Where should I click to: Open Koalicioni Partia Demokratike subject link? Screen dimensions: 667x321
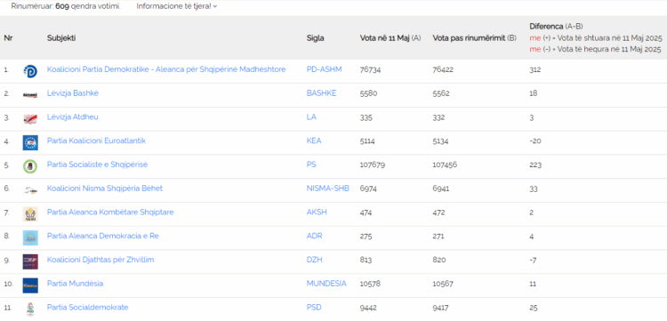[x=166, y=69]
